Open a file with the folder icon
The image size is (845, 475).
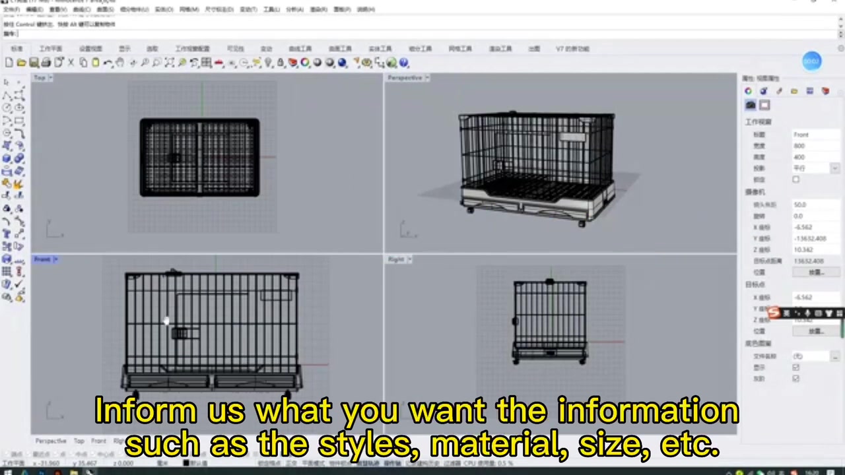[21, 63]
